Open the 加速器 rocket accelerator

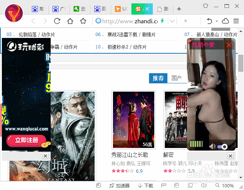pyautogui.click(x=119, y=185)
